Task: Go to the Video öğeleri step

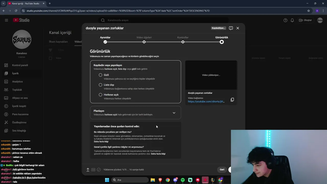Action: click(x=144, y=40)
